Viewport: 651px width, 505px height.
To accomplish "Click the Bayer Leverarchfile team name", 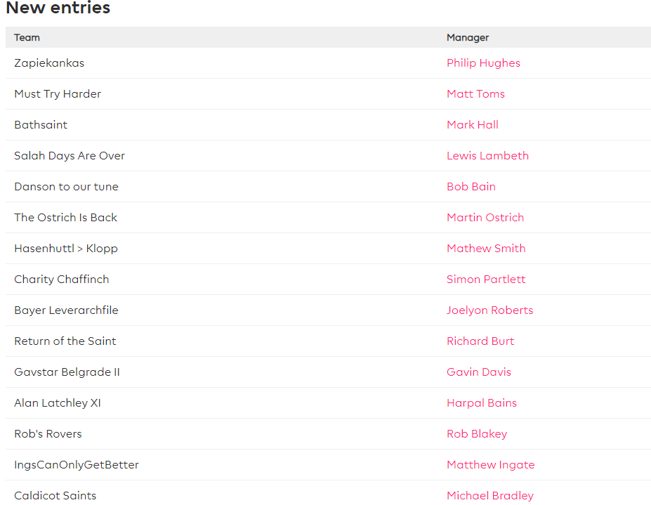I will click(66, 310).
